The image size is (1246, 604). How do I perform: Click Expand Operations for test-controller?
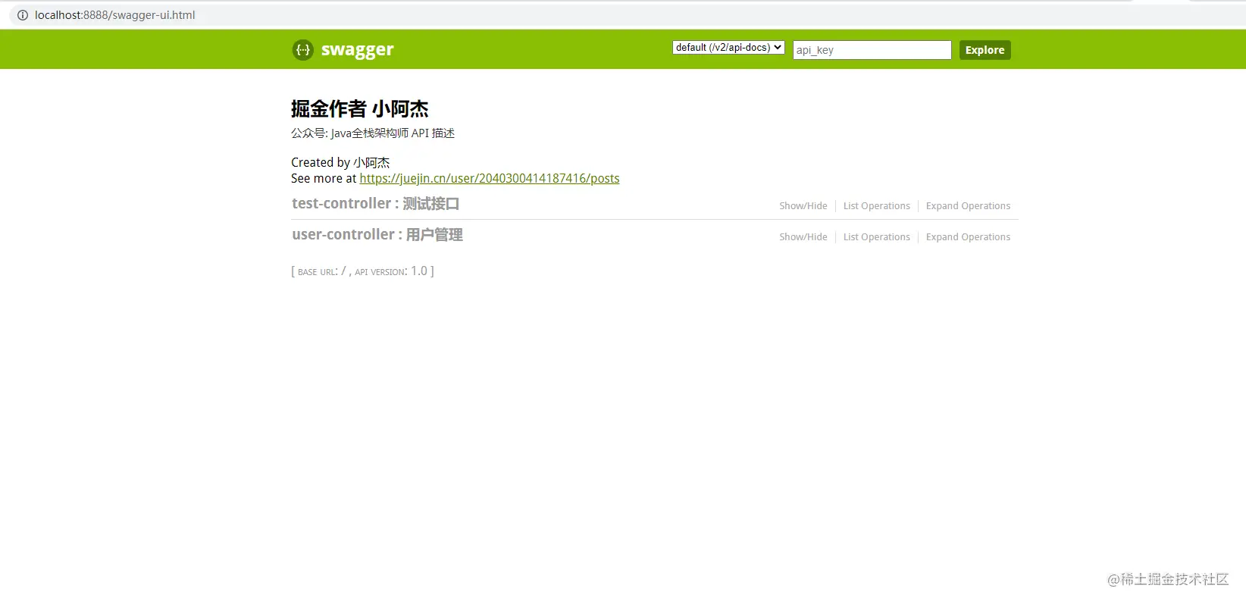point(968,206)
